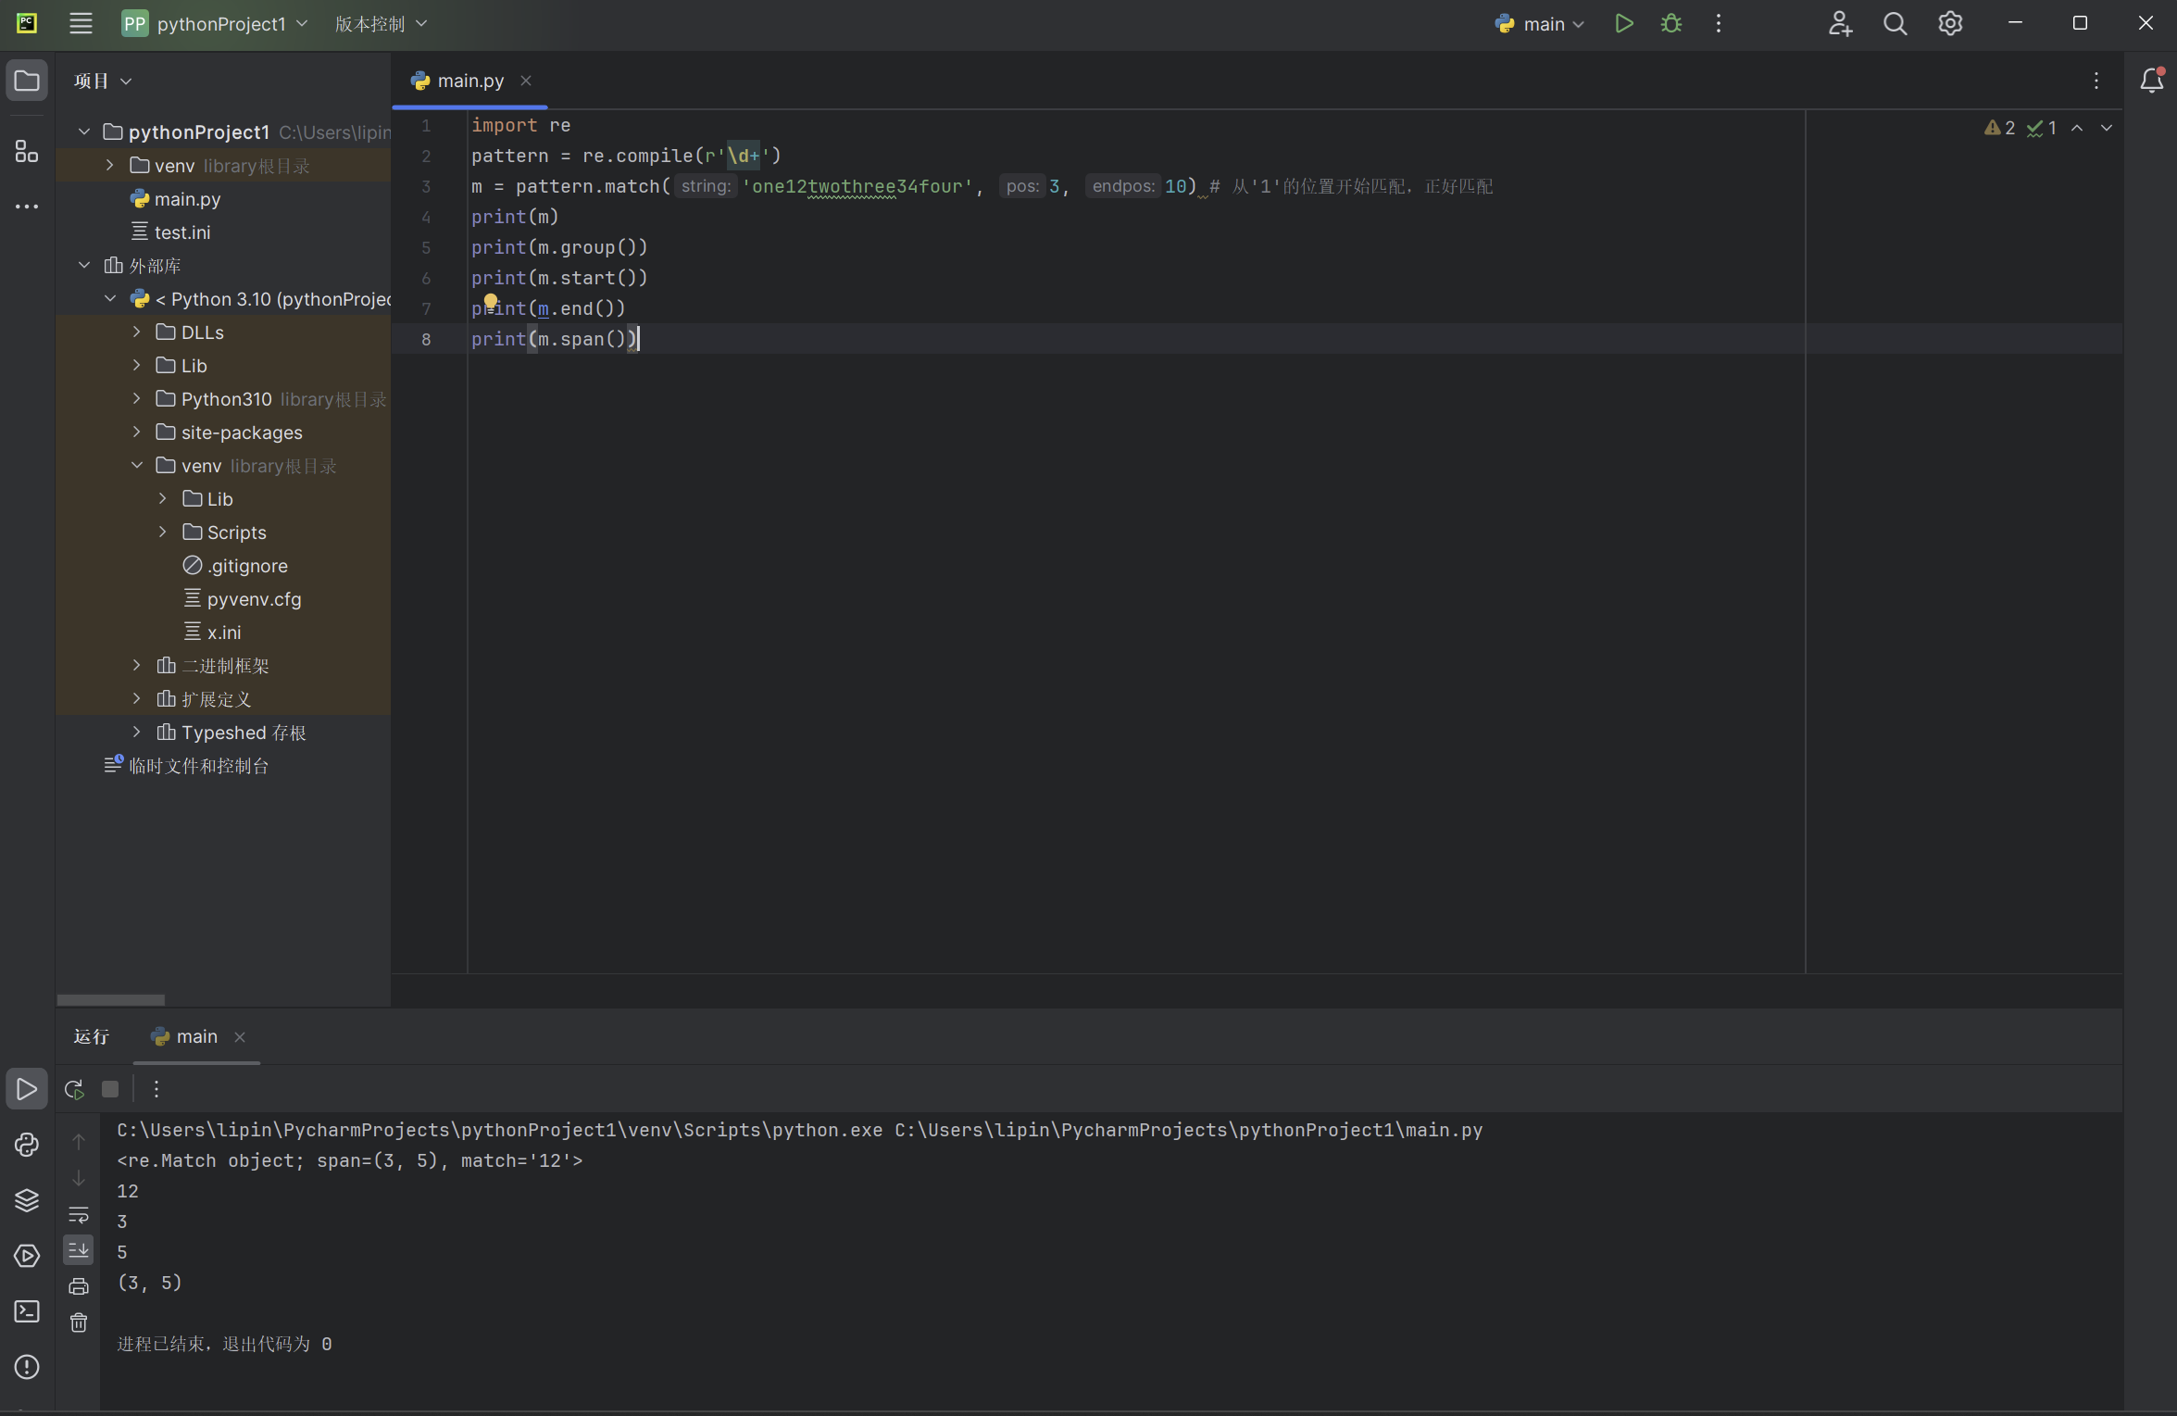Image resolution: width=2177 pixels, height=1416 pixels.
Task: Clear all console output trash icon
Action: click(79, 1322)
